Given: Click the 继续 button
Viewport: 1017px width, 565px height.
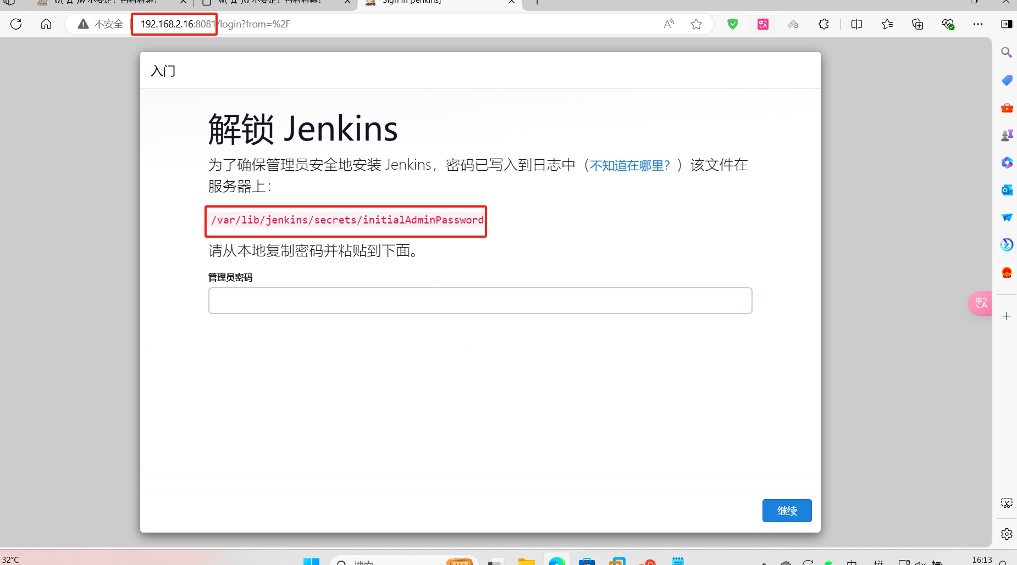Looking at the screenshot, I should coord(787,511).
